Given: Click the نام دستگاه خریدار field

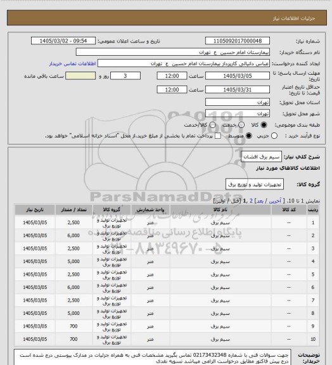Looking at the screenshot, I should 173,52.
